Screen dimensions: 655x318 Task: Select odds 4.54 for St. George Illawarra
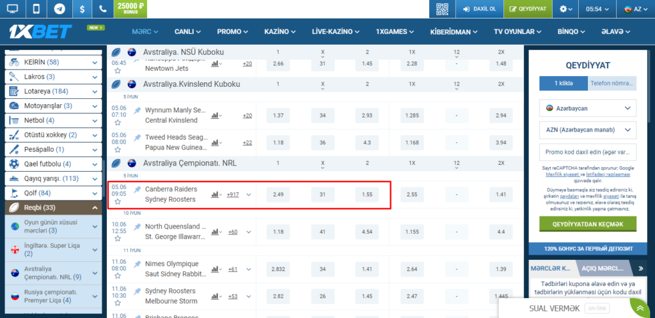[367, 232]
